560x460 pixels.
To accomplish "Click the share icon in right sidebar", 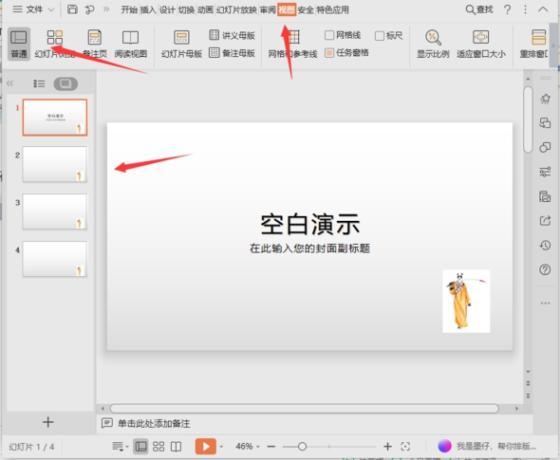I will [x=545, y=221].
